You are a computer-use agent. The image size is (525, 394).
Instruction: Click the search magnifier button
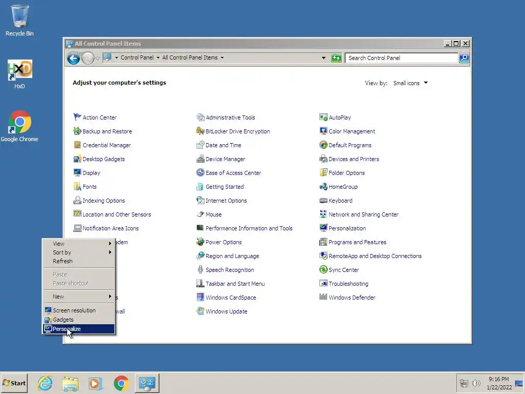tap(464, 58)
